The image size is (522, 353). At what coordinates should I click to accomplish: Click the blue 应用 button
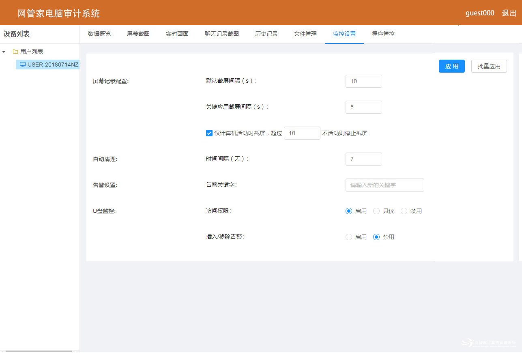click(x=452, y=66)
